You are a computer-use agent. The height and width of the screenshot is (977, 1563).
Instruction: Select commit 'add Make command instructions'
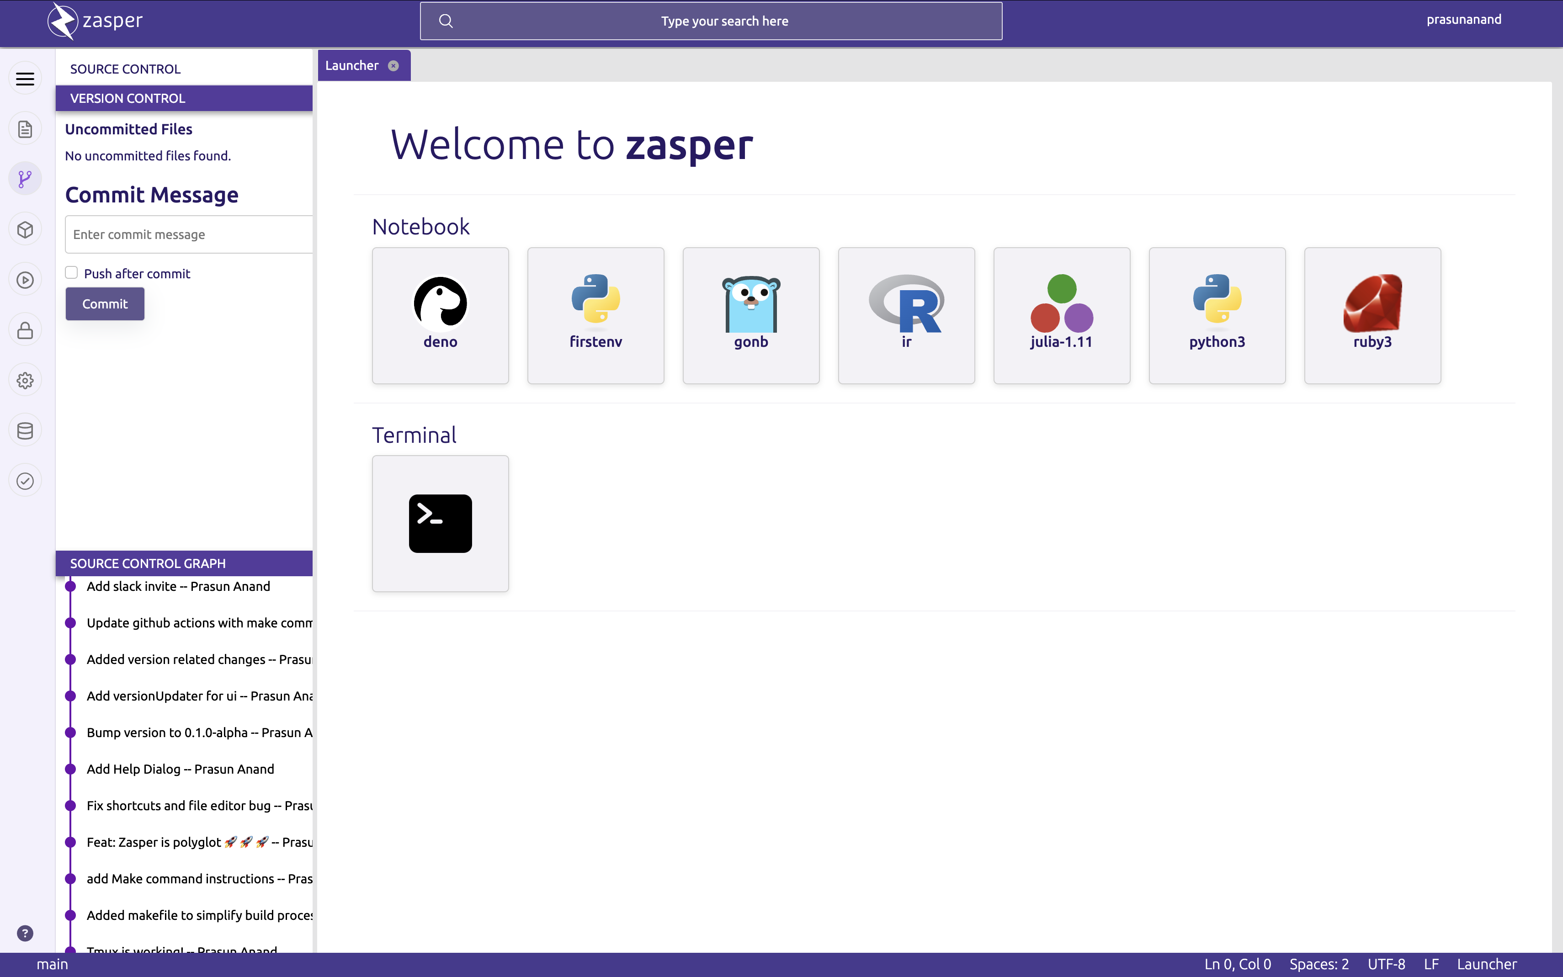coord(200,878)
